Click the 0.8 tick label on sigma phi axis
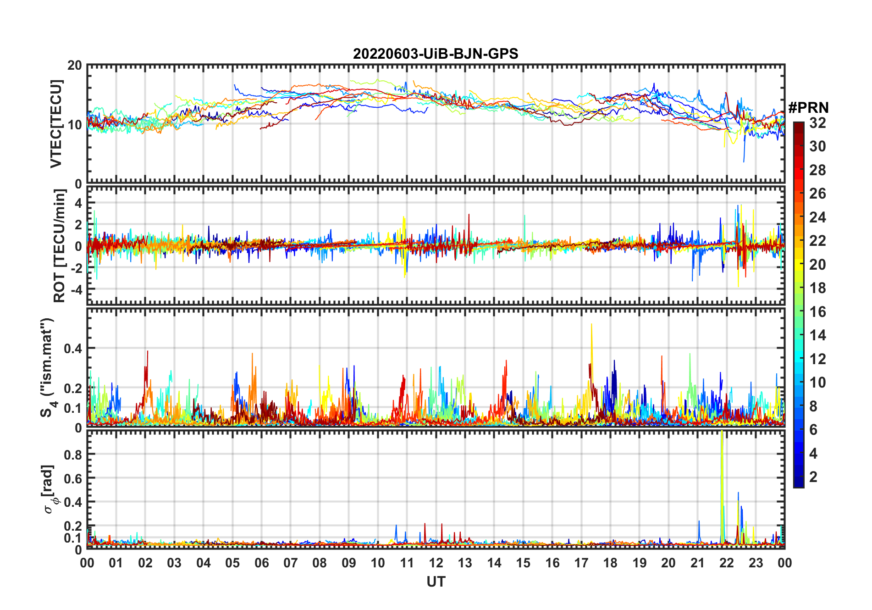The height and width of the screenshot is (610, 872). tap(72, 455)
